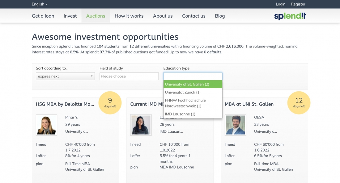Viewport: 340px width, 183px height.
Task: Focus the Education type search field
Action: [x=193, y=76]
